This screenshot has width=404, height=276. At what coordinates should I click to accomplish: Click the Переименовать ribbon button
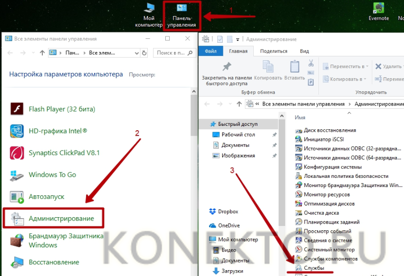(x=389, y=79)
